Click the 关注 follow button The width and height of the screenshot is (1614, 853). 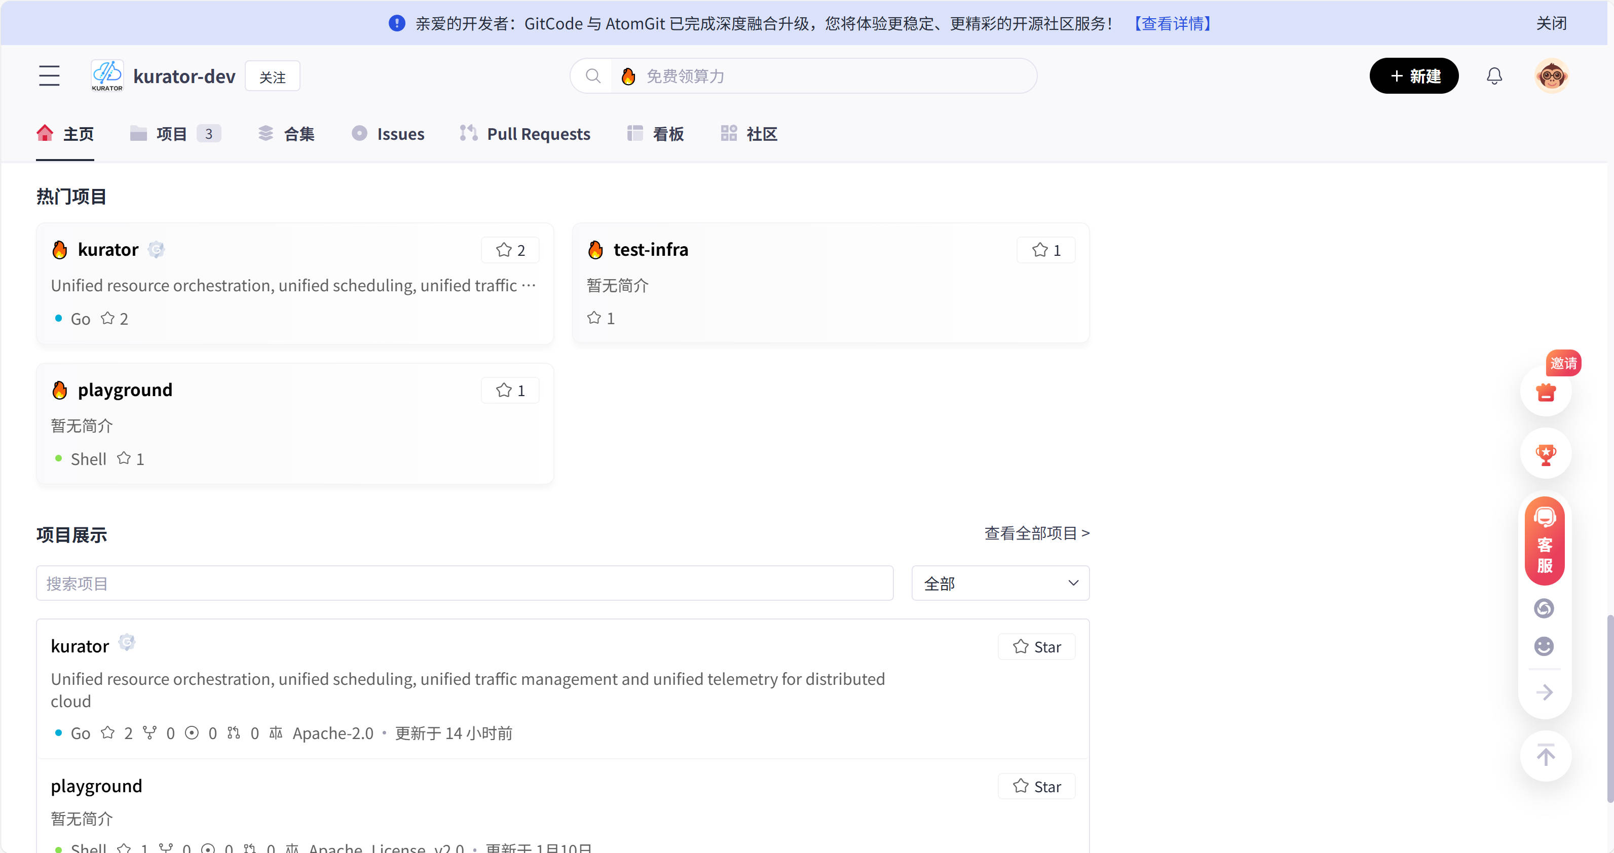pyautogui.click(x=272, y=76)
